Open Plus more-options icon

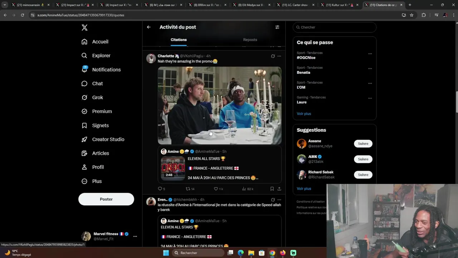(x=84, y=181)
